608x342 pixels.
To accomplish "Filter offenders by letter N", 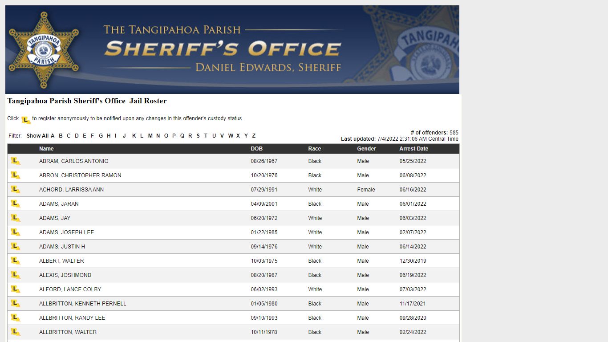I will click(158, 136).
